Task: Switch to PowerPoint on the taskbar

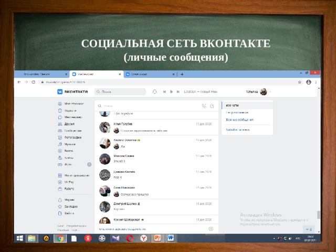Action: 157,238
